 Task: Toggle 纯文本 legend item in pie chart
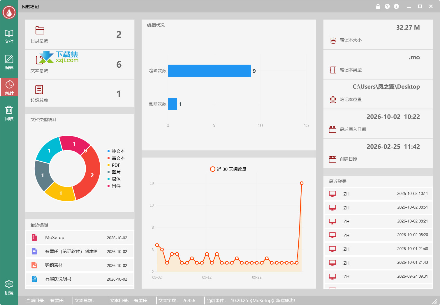click(x=116, y=151)
